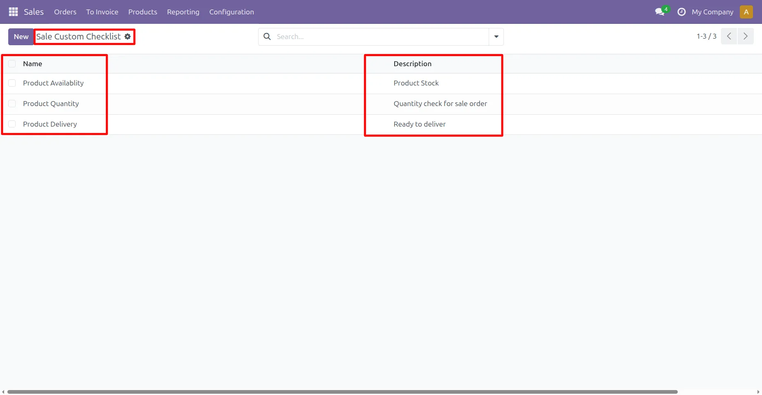Open the clock activities icon

pyautogui.click(x=681, y=12)
